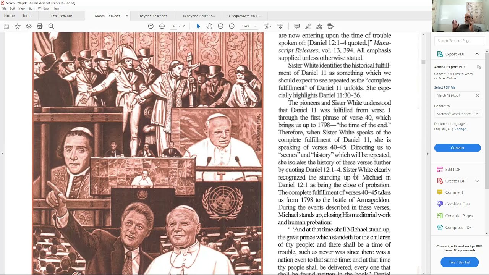489x275 pixels.
Task: Switch to Feb 1996.pdf tab
Action: (x=62, y=16)
